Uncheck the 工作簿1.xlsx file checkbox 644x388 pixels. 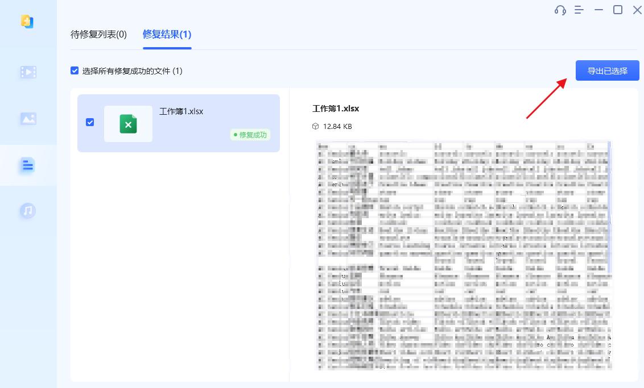[x=90, y=122]
